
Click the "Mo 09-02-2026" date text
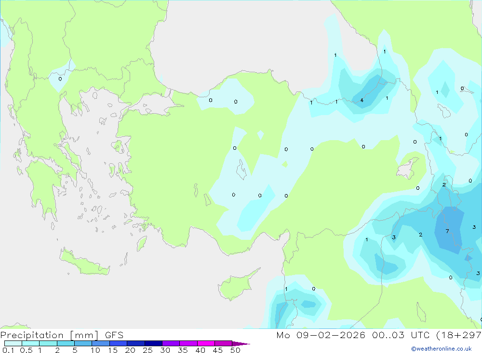(321, 335)
